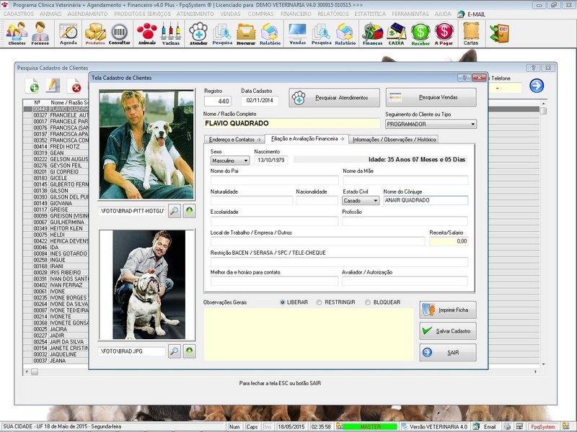This screenshot has width=577, height=432.
Task: Click Pesquisa icon next to Vendas
Action: (x=321, y=33)
